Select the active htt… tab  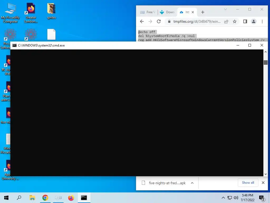tap(187, 12)
